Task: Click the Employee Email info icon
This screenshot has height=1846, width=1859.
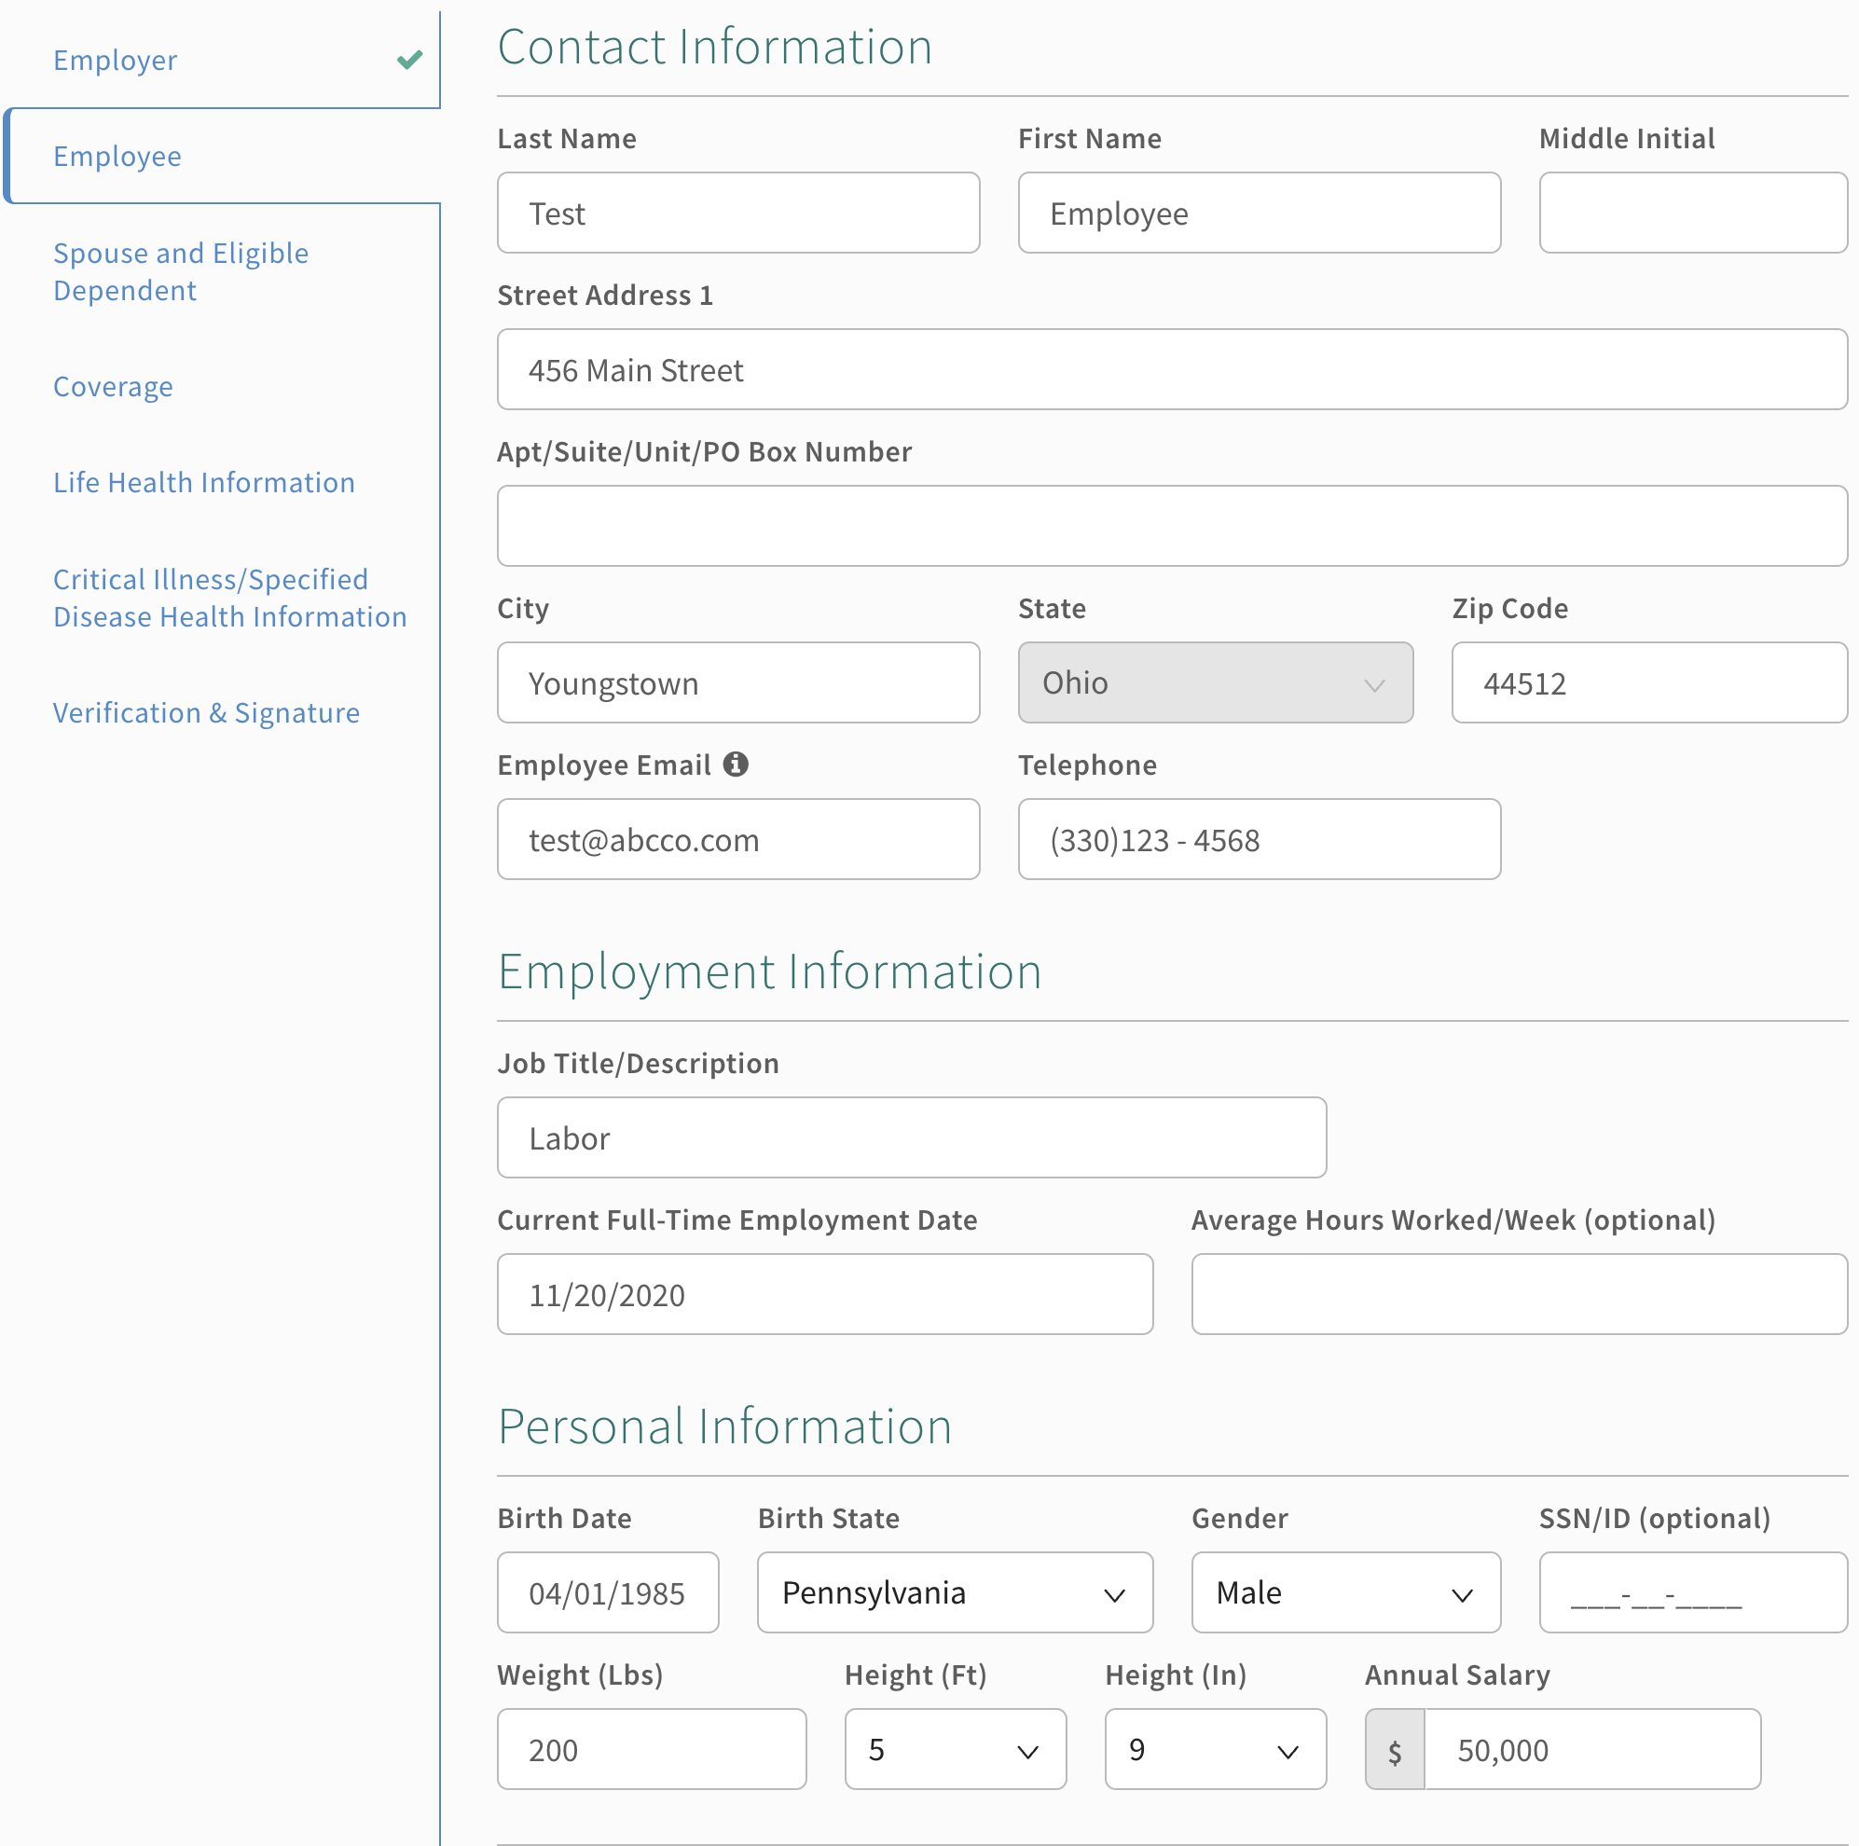Action: (737, 765)
